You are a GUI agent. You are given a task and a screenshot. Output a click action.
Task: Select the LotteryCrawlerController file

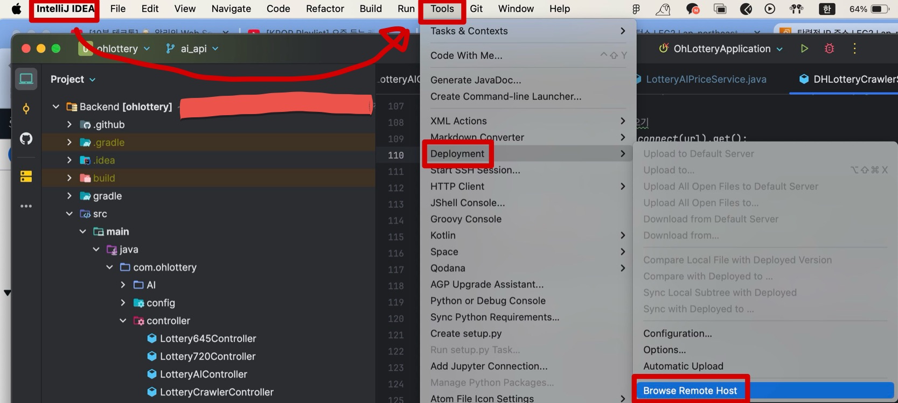tap(217, 392)
